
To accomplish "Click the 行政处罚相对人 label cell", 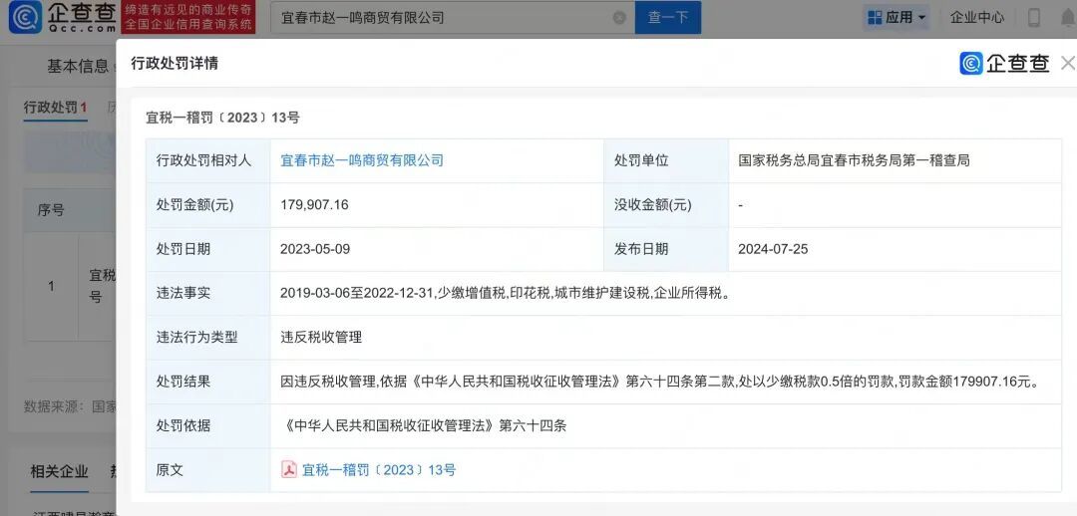I will click(x=208, y=160).
